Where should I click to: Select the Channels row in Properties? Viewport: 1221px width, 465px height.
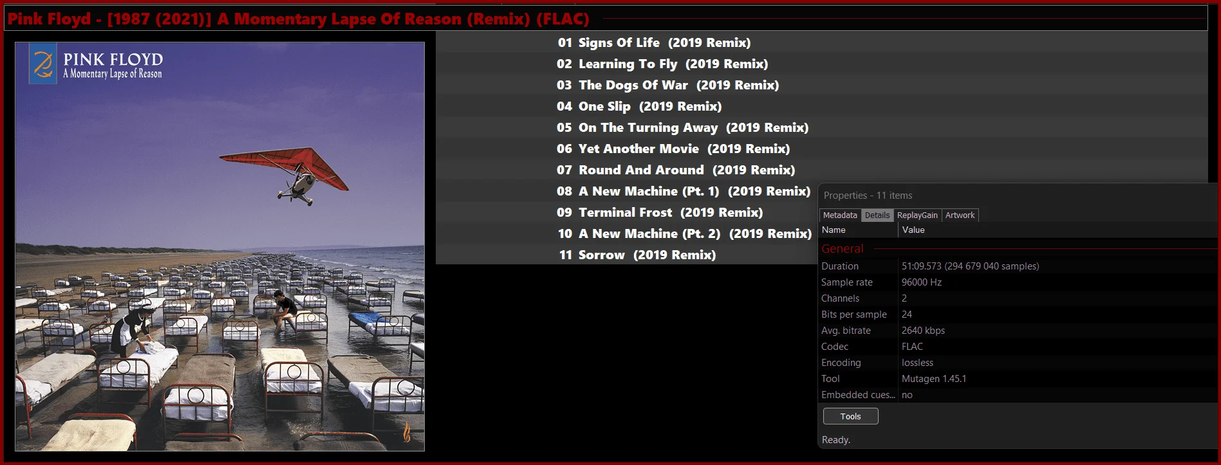pyautogui.click(x=1019, y=298)
